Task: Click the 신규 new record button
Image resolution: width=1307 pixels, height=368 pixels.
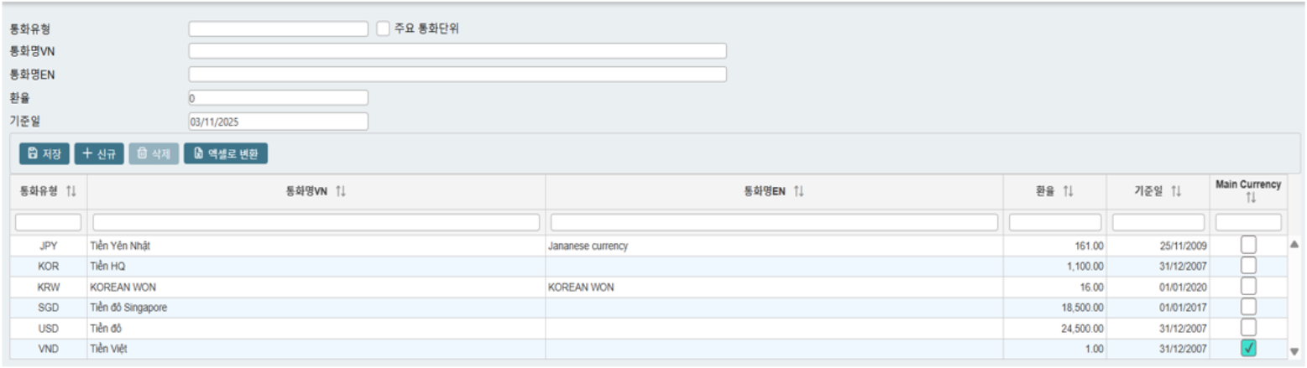Action: [99, 153]
